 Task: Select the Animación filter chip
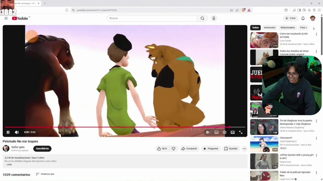tap(270, 28)
